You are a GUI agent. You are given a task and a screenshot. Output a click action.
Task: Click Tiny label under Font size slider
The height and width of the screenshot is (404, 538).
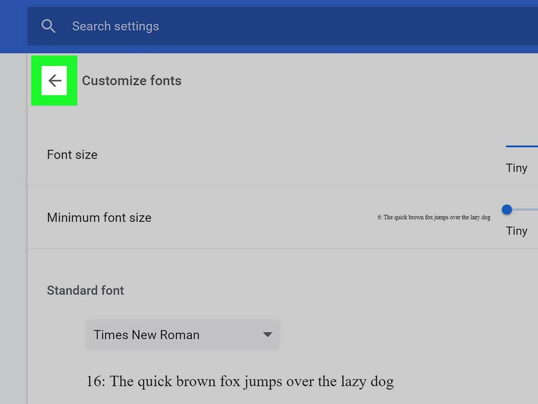click(x=516, y=168)
